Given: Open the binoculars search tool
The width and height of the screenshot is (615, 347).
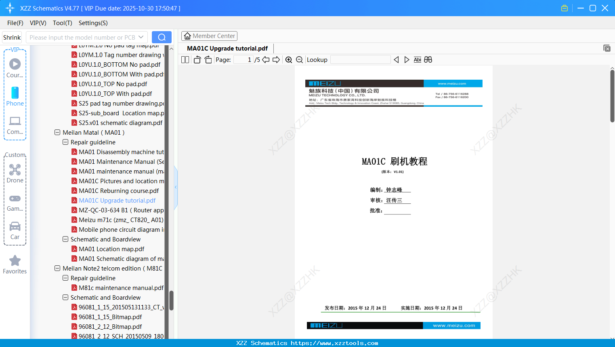Looking at the screenshot, I should pyautogui.click(x=428, y=59).
